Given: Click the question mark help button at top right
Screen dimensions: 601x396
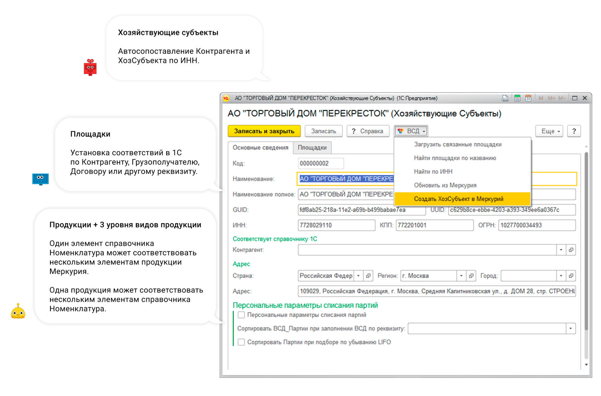Looking at the screenshot, I should [574, 131].
